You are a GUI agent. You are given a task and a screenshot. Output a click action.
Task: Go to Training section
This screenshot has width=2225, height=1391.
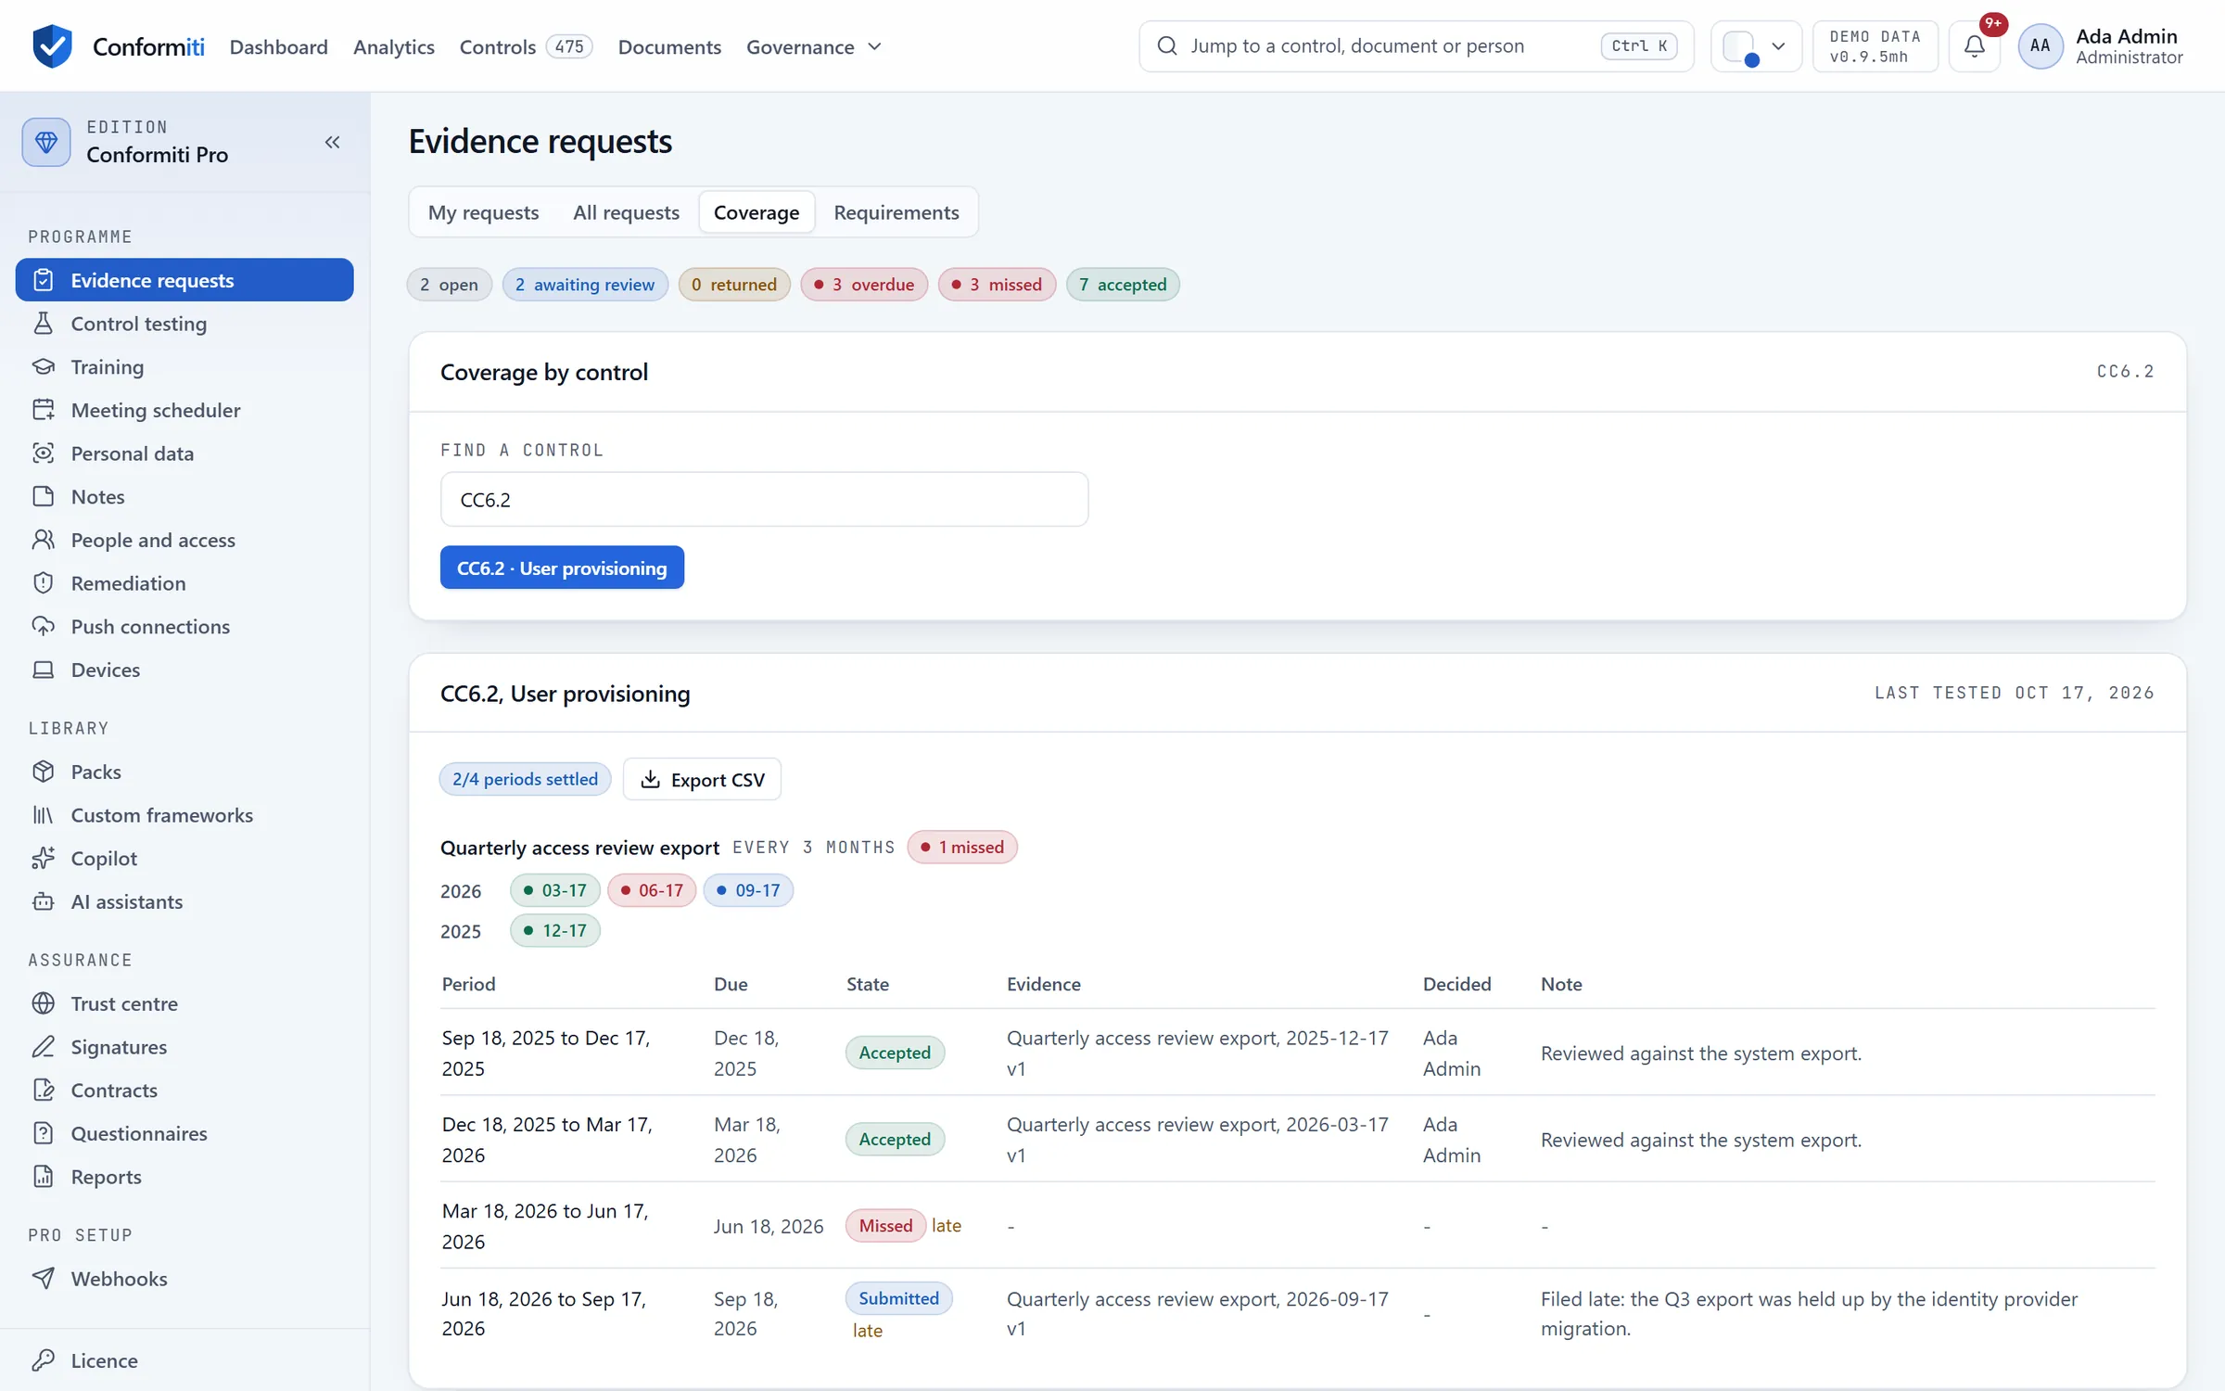click(x=184, y=366)
